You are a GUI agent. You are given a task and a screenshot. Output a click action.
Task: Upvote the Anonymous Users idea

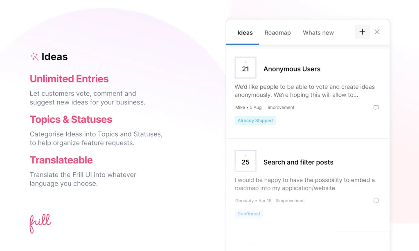(246, 62)
